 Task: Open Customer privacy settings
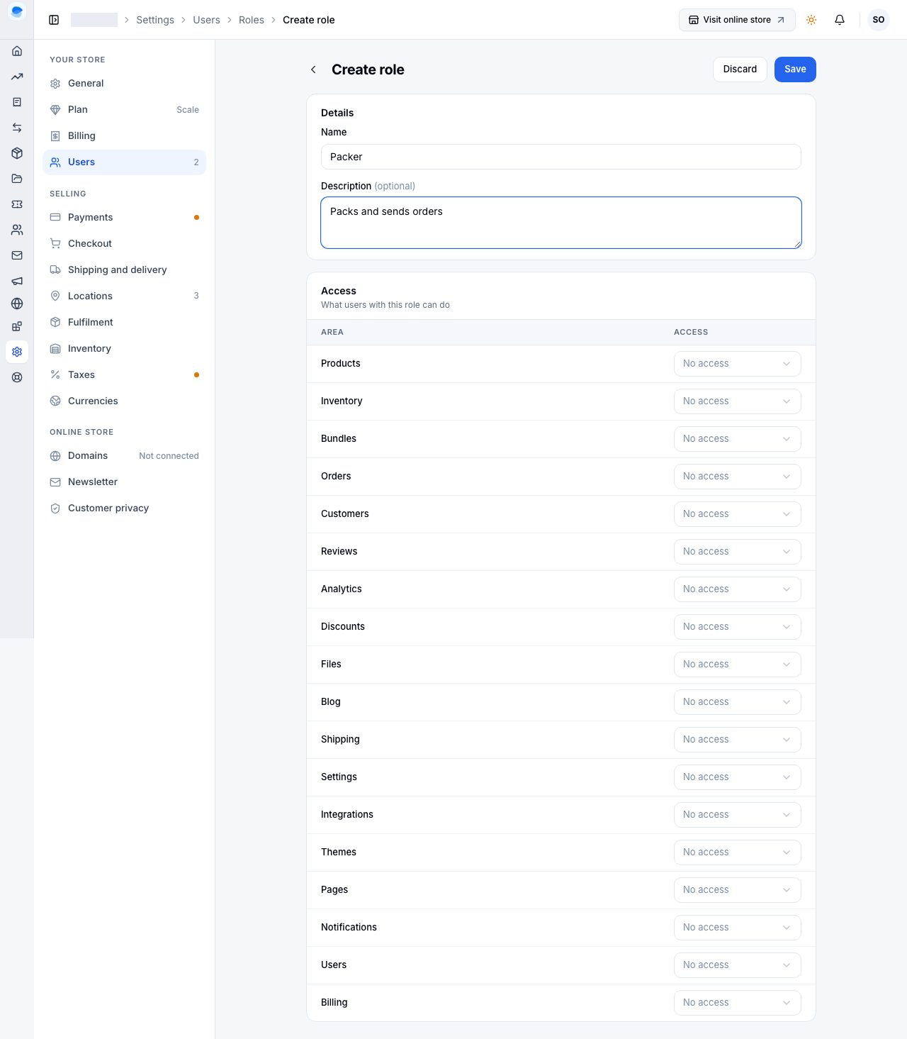pyautogui.click(x=124, y=509)
